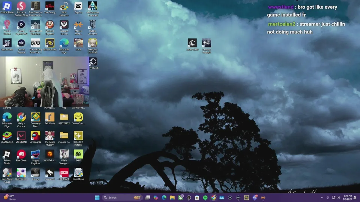360x202 pixels.
Task: Open the Windows Start menu
Action: coord(97,198)
